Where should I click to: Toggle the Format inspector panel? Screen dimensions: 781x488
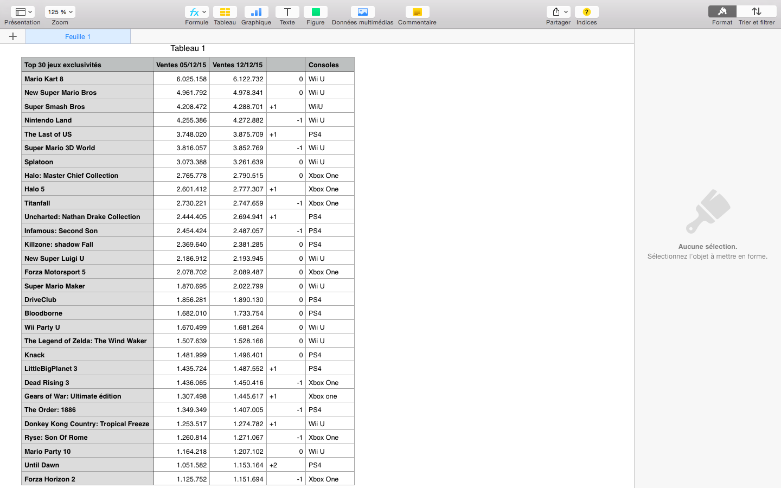point(722,12)
